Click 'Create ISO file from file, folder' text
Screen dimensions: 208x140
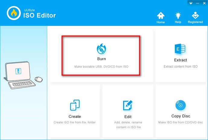[x=75, y=122]
